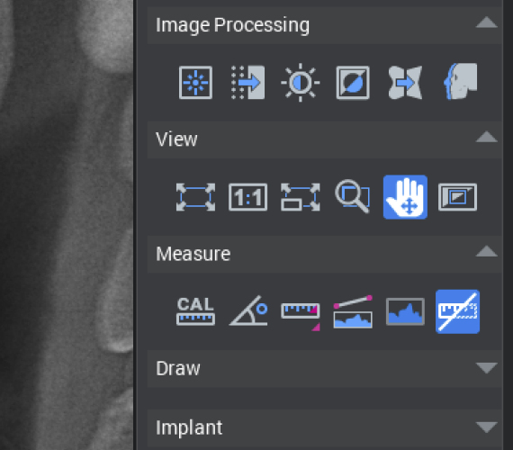Image resolution: width=513 pixels, height=450 pixels.
Task: Click the invert image icon
Action: pos(353,83)
